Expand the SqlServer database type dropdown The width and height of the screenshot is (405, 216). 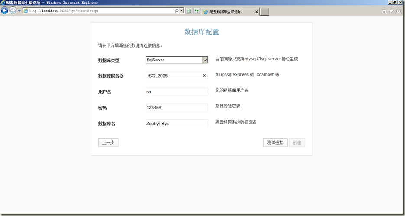(205, 60)
